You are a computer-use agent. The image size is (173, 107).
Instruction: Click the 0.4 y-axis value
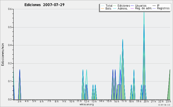10,45
